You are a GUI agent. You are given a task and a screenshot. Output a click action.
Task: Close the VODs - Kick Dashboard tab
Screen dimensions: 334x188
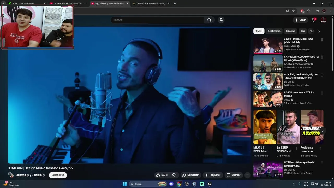click(44, 4)
